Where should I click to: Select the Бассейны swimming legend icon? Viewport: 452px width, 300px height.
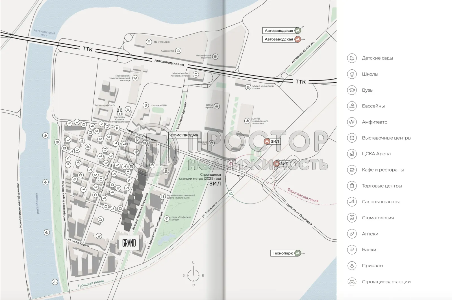352,106
